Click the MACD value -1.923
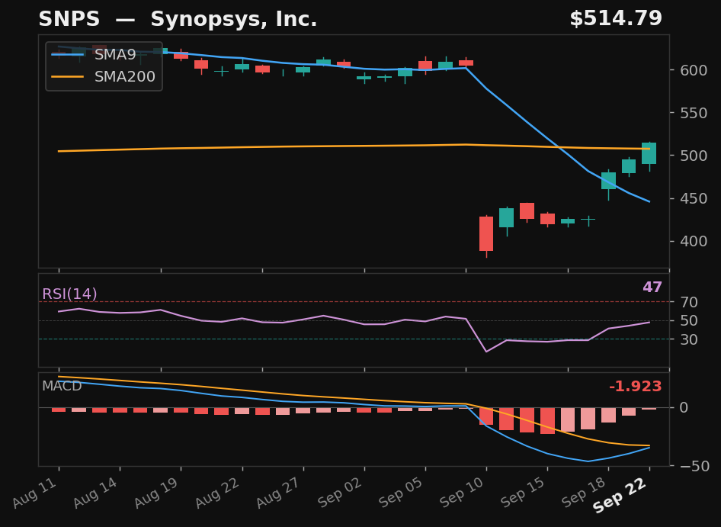The height and width of the screenshot is (527, 721). pyautogui.click(x=635, y=386)
